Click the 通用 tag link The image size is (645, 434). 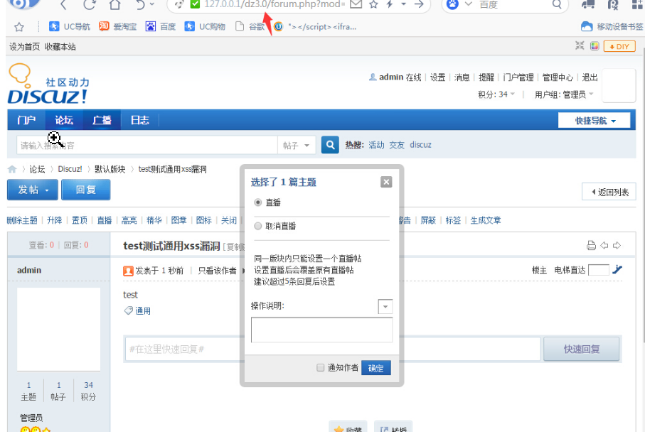(x=143, y=310)
